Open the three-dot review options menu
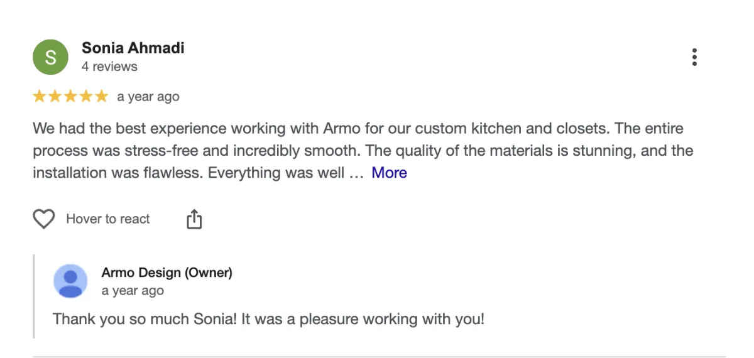The width and height of the screenshot is (754, 358). [x=694, y=57]
